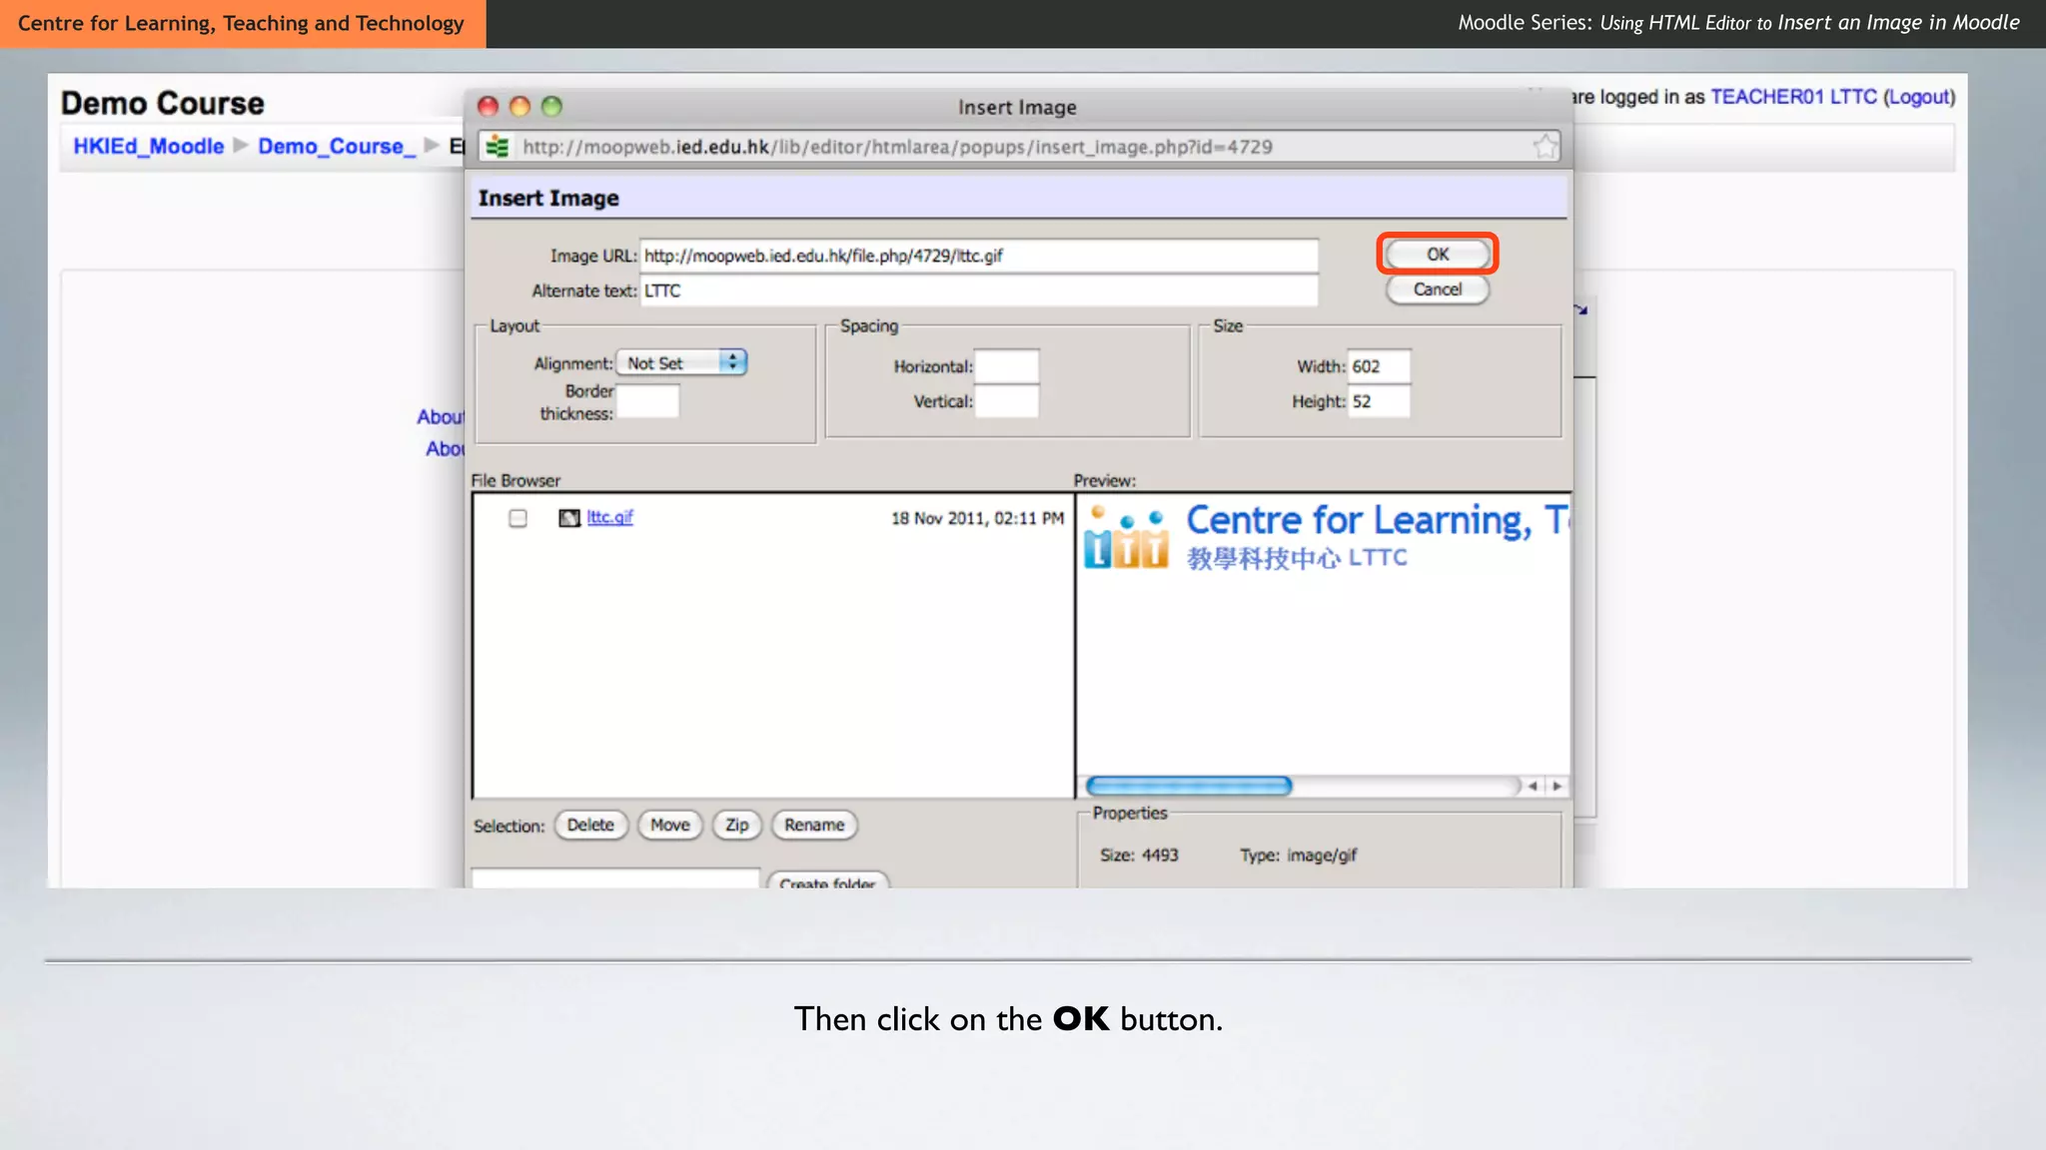
Task: Check the box next to lttc.gif
Action: (x=517, y=518)
